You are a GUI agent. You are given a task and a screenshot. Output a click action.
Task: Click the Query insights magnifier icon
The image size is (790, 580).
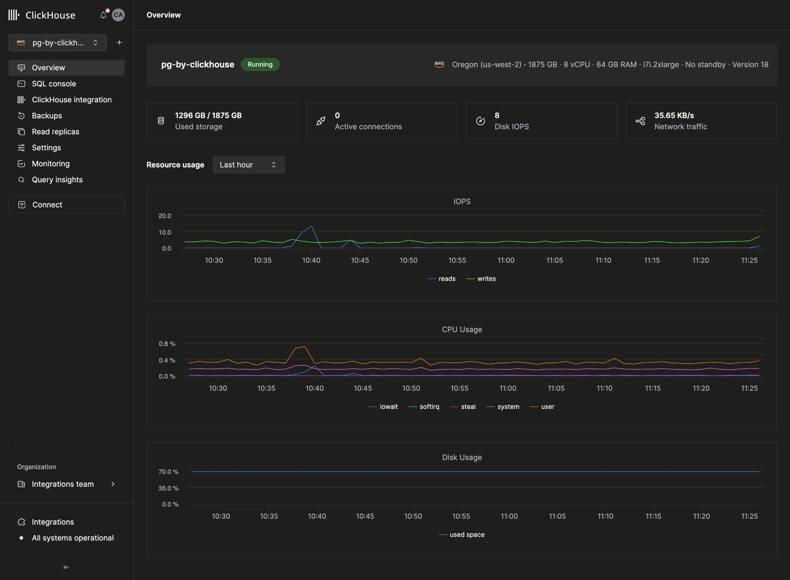(21, 180)
